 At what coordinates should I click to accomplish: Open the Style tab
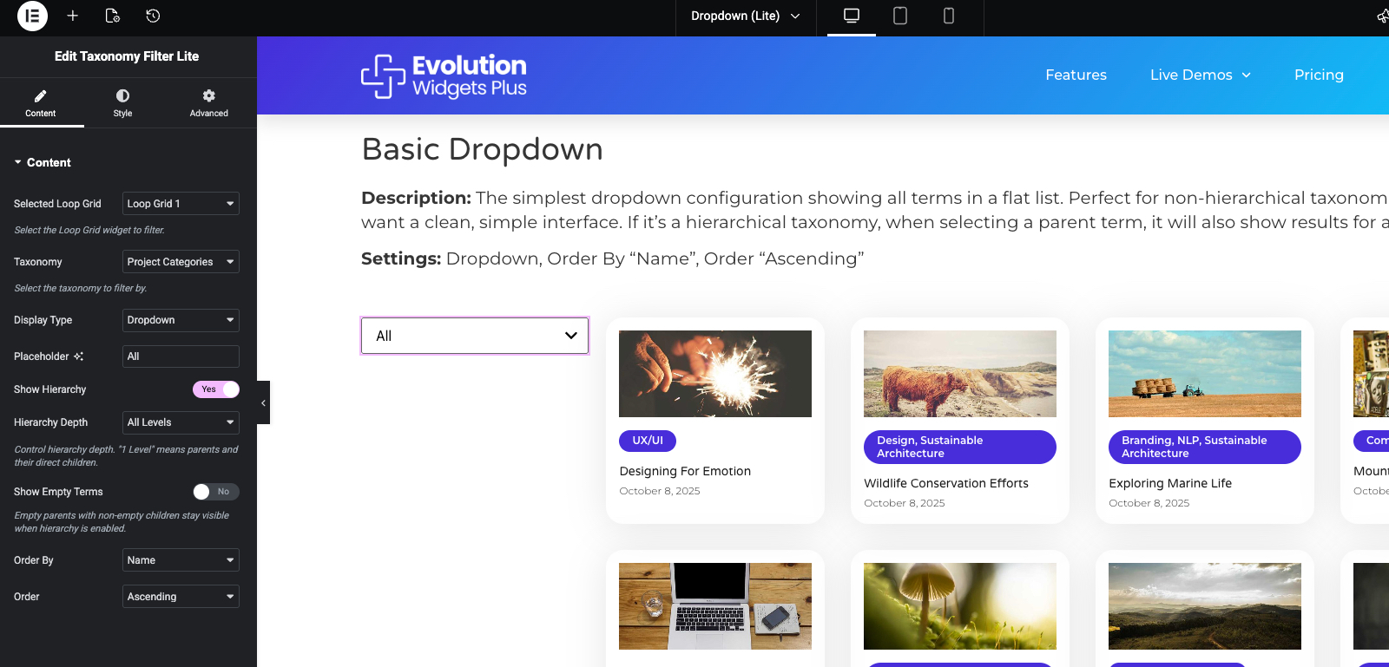(x=122, y=103)
